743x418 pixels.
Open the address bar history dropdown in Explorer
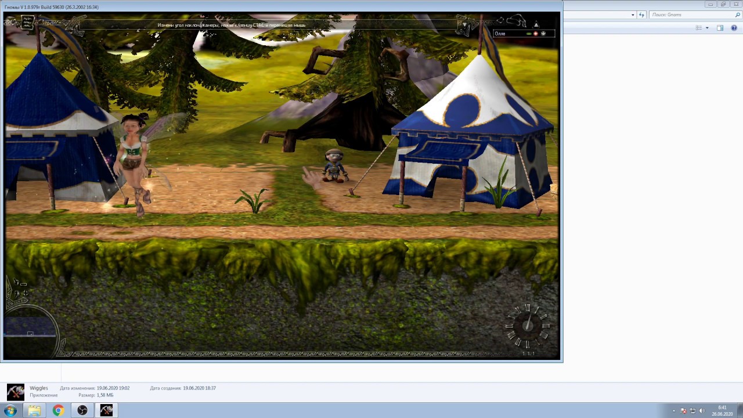pos(633,15)
